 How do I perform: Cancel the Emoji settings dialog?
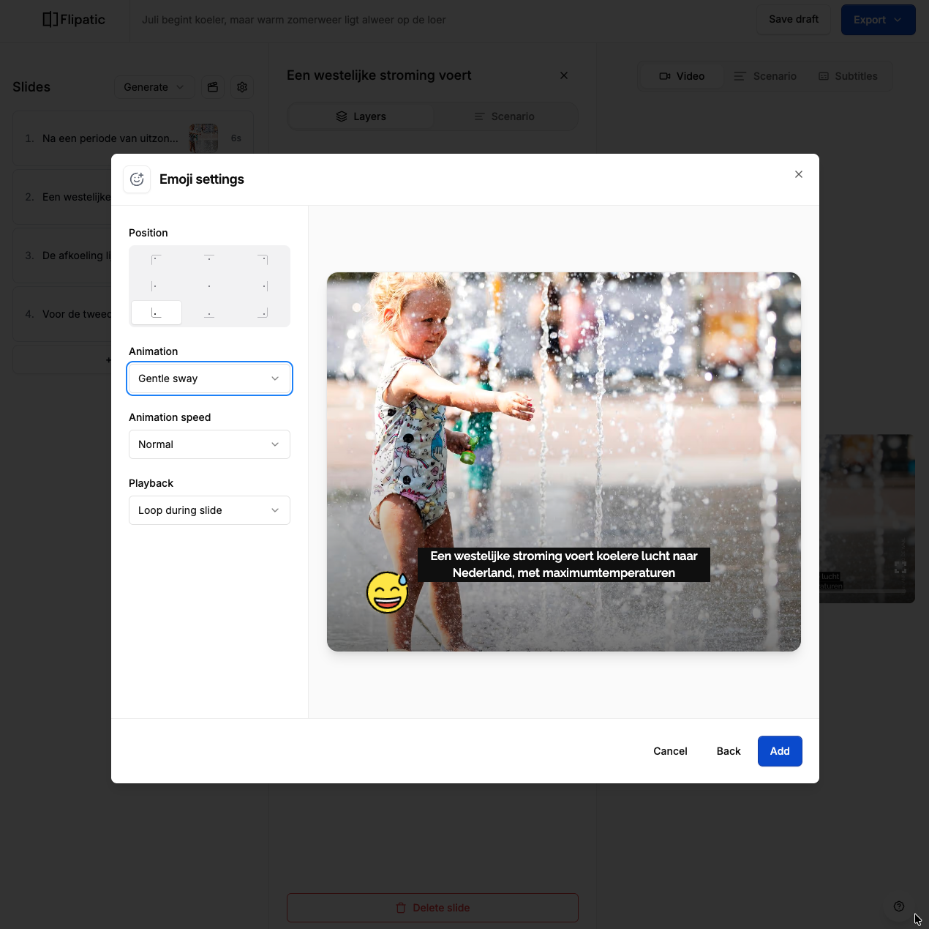point(670,751)
